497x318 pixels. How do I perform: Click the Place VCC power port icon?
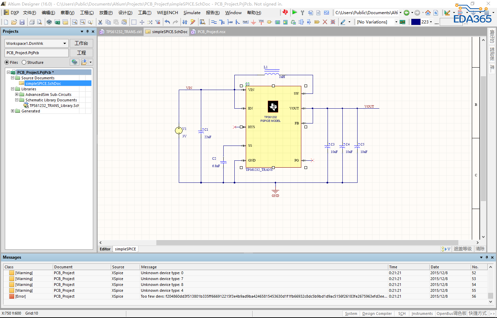click(x=261, y=22)
